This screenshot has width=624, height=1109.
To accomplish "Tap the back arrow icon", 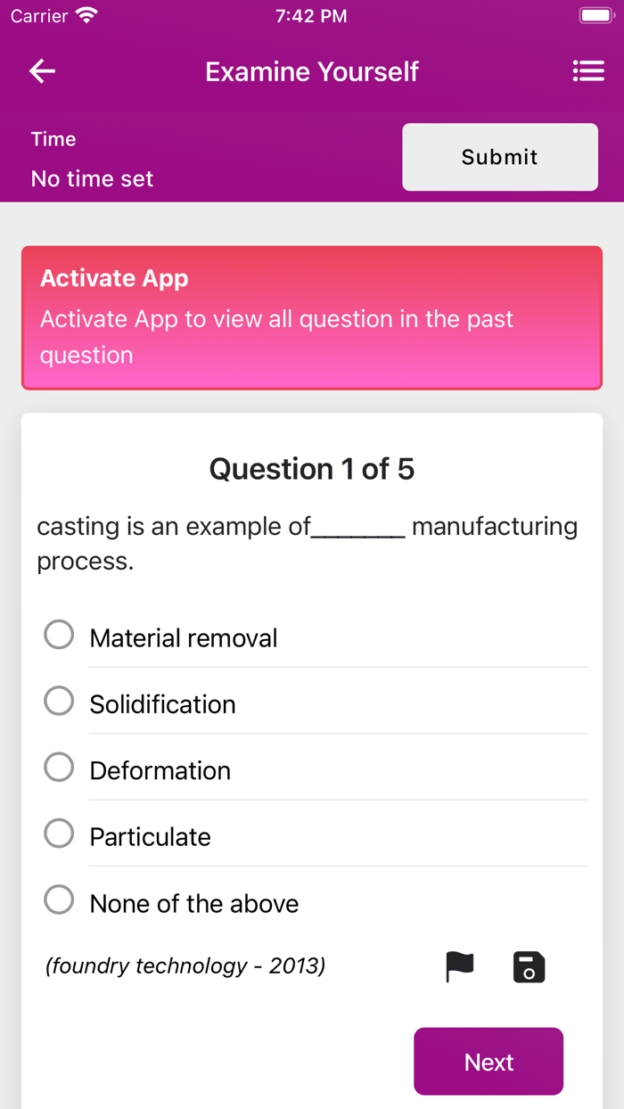I will [42, 71].
